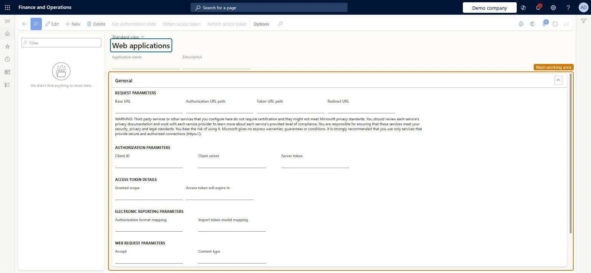Screen dimensions: 591x273
Task: Open the Favorites star in the sidebar
Action: [x=7, y=47]
